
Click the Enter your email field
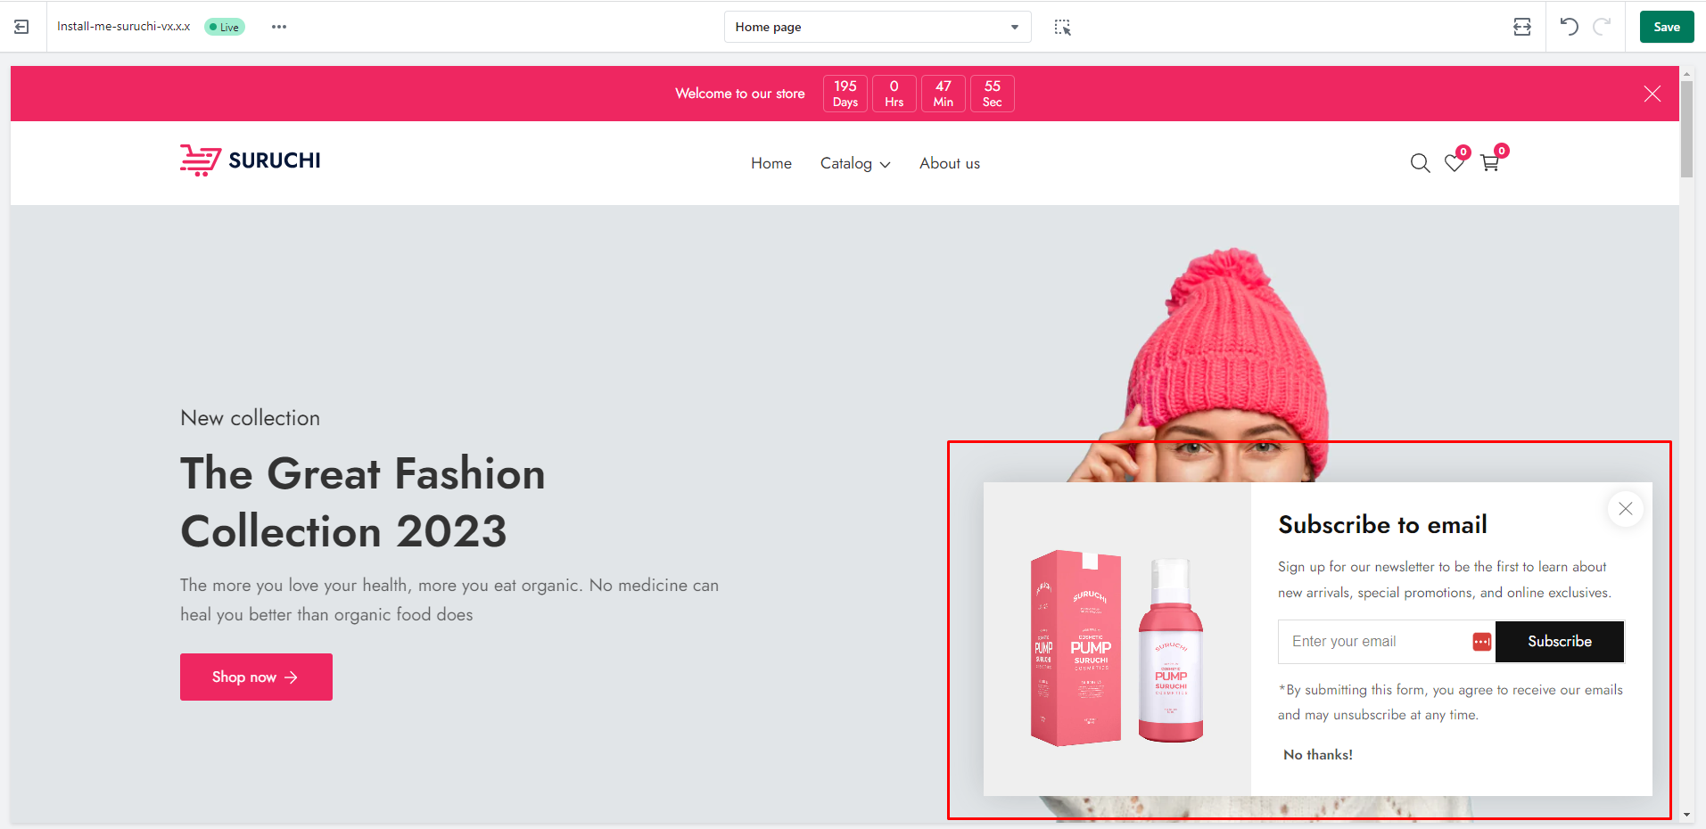click(1373, 642)
